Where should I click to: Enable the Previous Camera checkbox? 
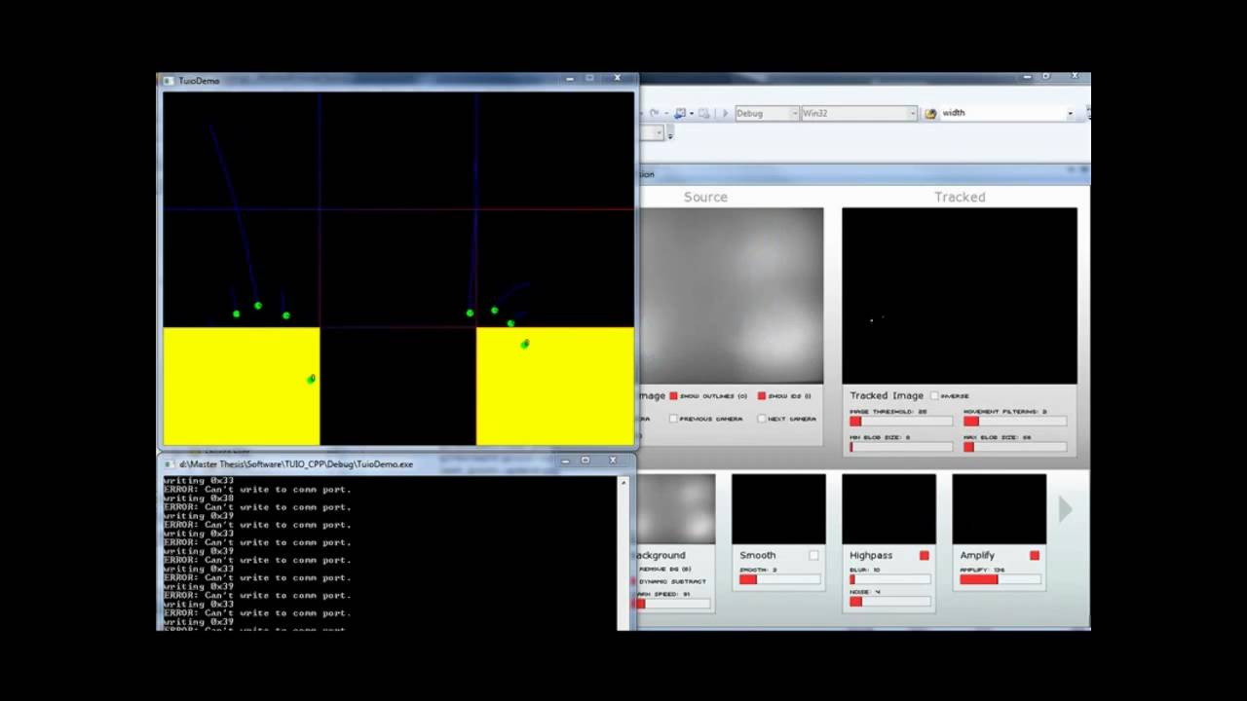click(x=673, y=419)
